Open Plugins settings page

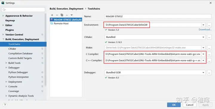coord(10,30)
